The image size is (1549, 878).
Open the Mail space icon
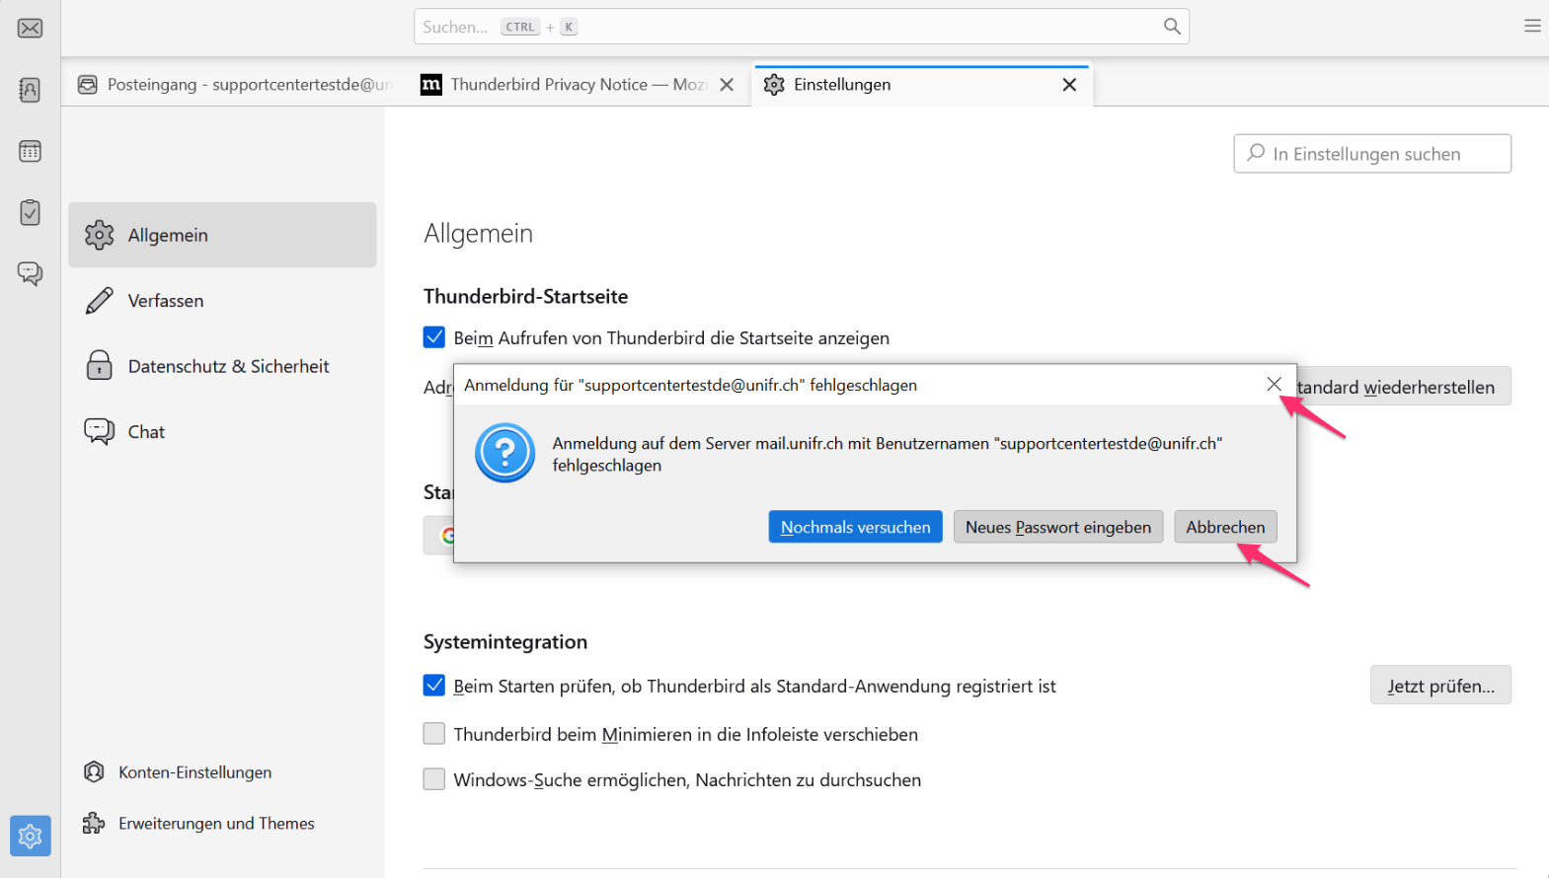coord(30,28)
